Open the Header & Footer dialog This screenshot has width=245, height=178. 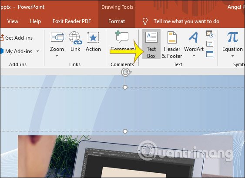pos(172,44)
